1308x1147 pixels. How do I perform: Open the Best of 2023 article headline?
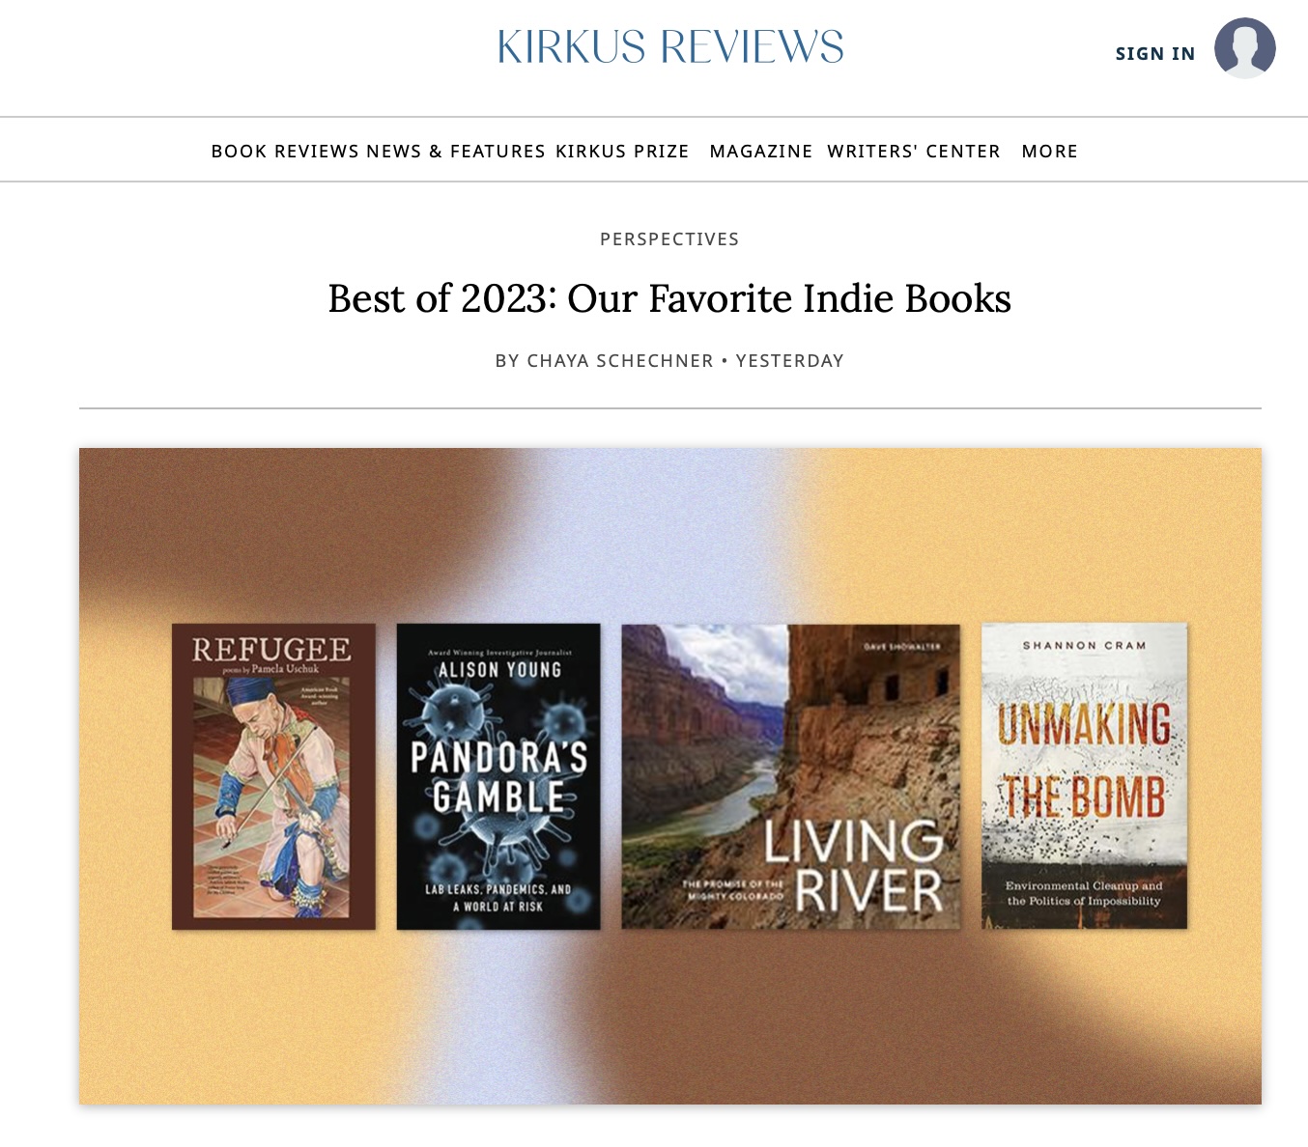click(x=669, y=298)
